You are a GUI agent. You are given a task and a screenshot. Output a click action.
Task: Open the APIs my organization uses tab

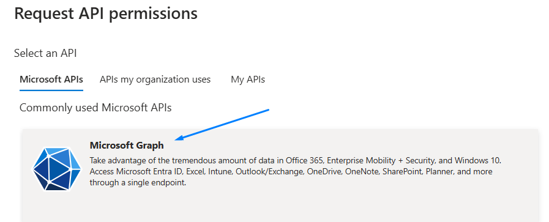pyautogui.click(x=155, y=80)
